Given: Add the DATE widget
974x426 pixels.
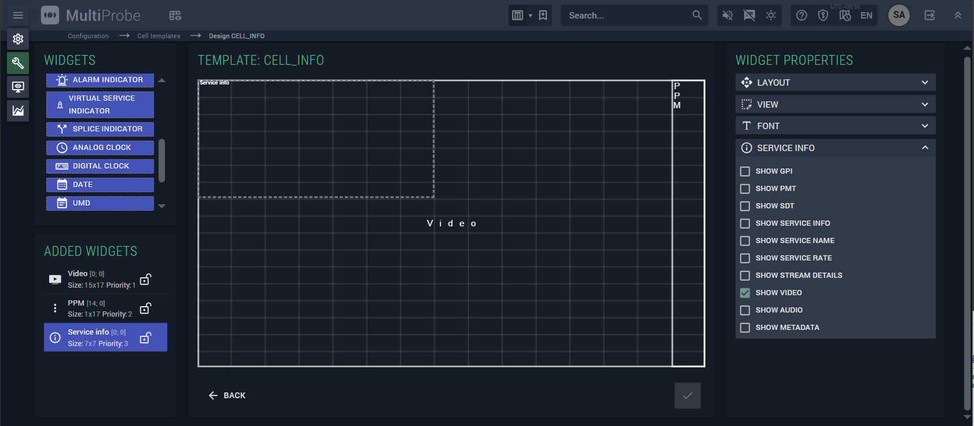Looking at the screenshot, I should (100, 185).
